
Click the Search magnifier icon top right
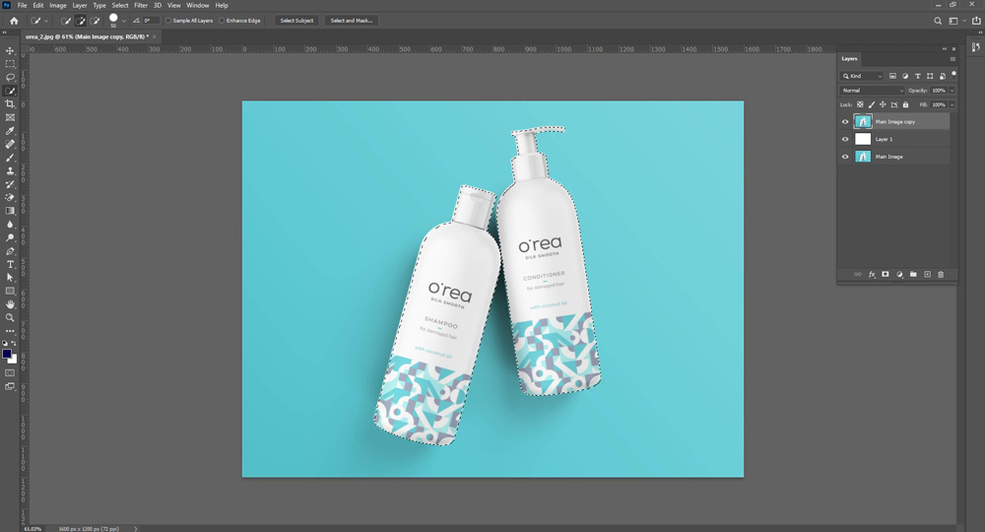coord(938,21)
